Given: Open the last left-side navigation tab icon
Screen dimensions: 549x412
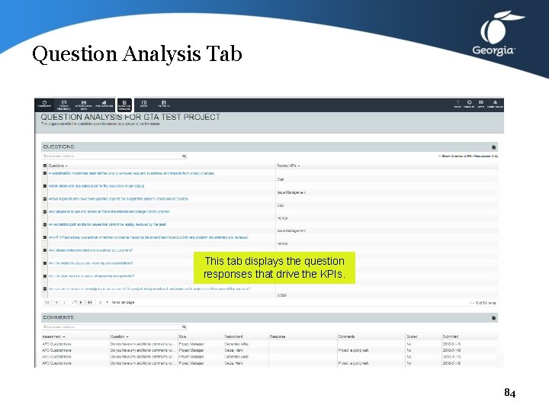Looking at the screenshot, I should point(163,104).
